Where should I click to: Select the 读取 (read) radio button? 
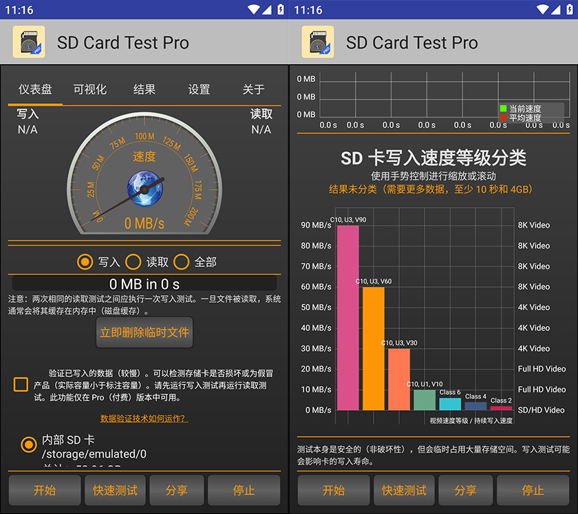point(135,262)
